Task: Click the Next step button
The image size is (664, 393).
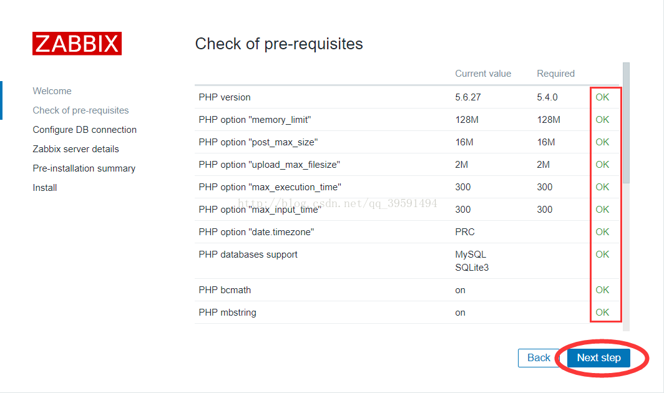Action: point(598,358)
